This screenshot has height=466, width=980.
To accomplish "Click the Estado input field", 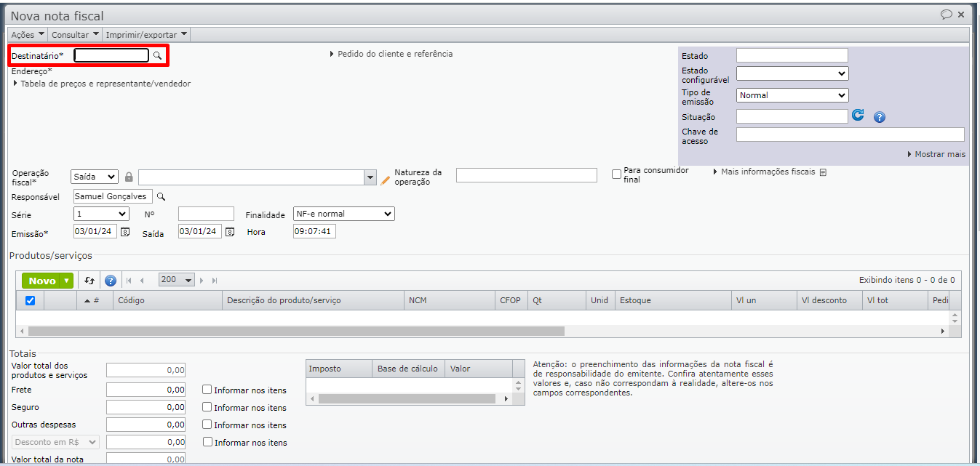I will [x=792, y=55].
